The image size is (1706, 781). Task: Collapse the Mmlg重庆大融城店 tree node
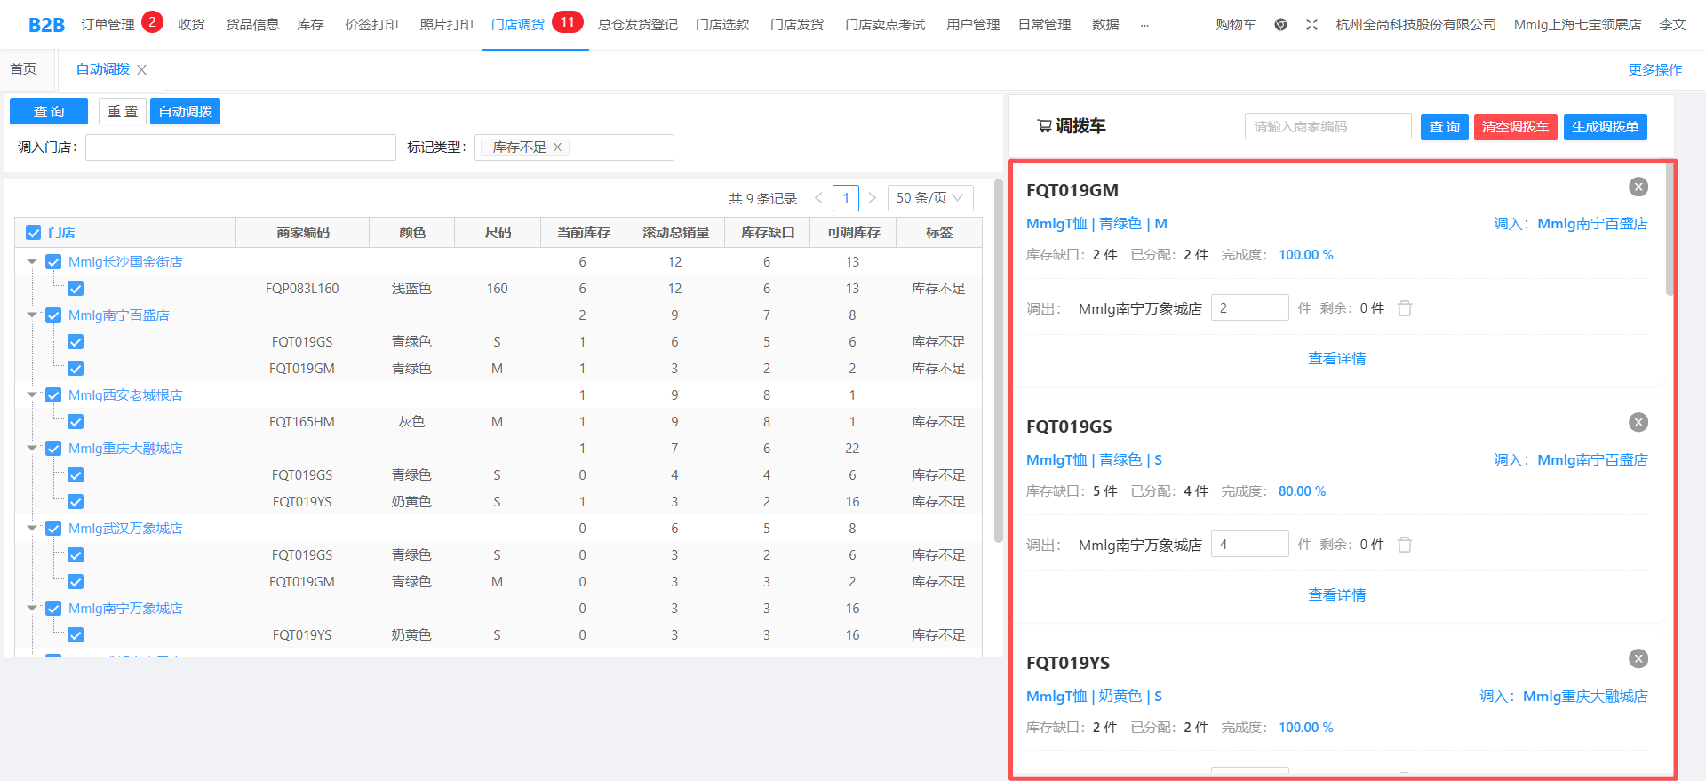[32, 449]
